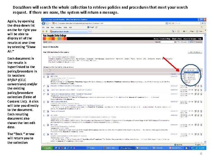215x161 pixels.
Task: Check the box for the plain Table of Content row
Action: [44, 112]
